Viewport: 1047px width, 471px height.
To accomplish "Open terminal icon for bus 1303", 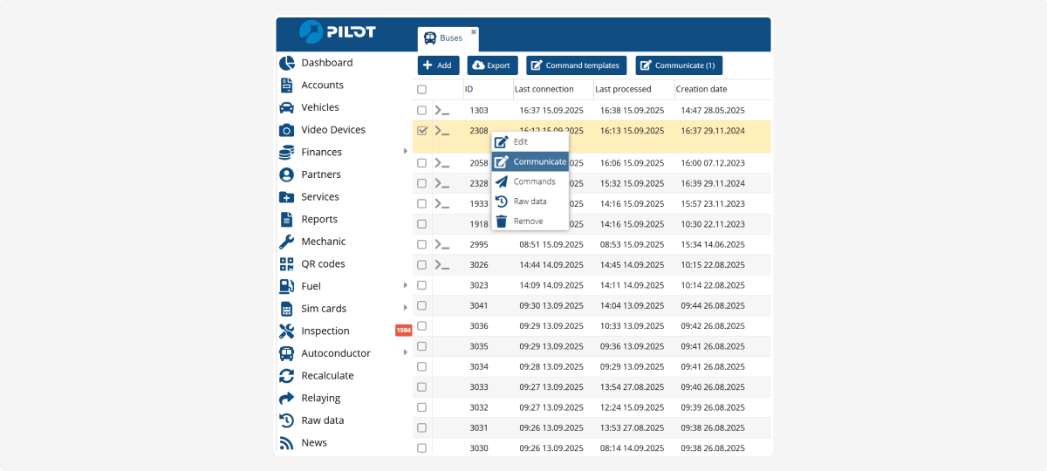I will click(442, 111).
